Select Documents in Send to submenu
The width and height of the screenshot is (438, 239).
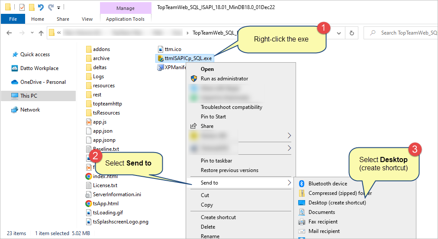[x=322, y=212]
